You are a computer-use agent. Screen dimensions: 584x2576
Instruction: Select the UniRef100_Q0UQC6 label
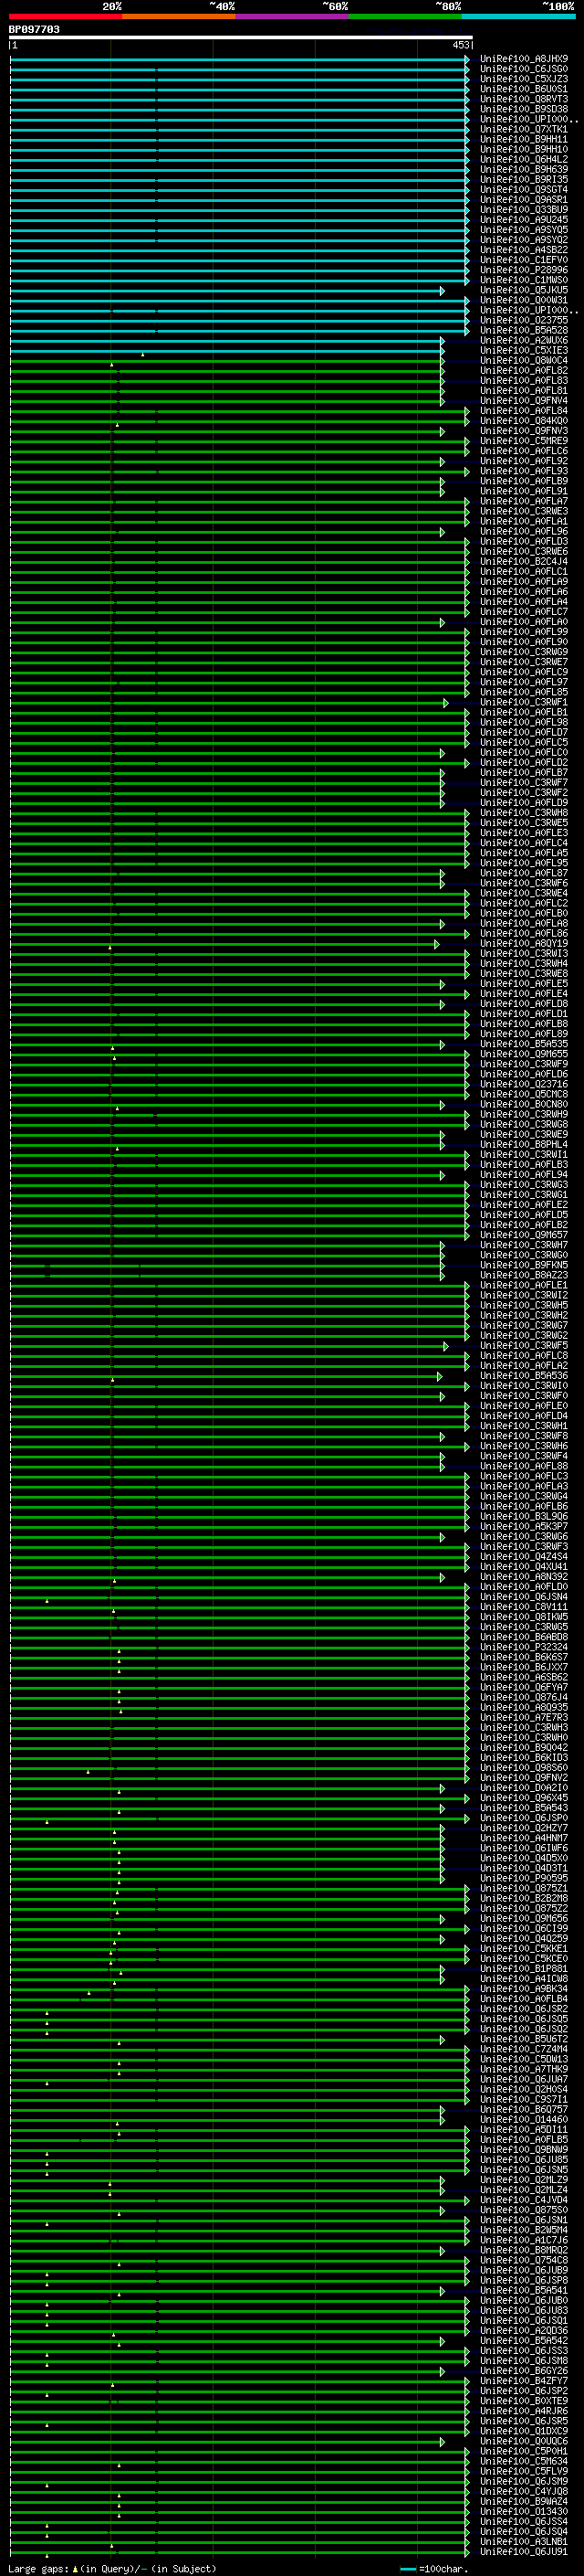[524, 2441]
